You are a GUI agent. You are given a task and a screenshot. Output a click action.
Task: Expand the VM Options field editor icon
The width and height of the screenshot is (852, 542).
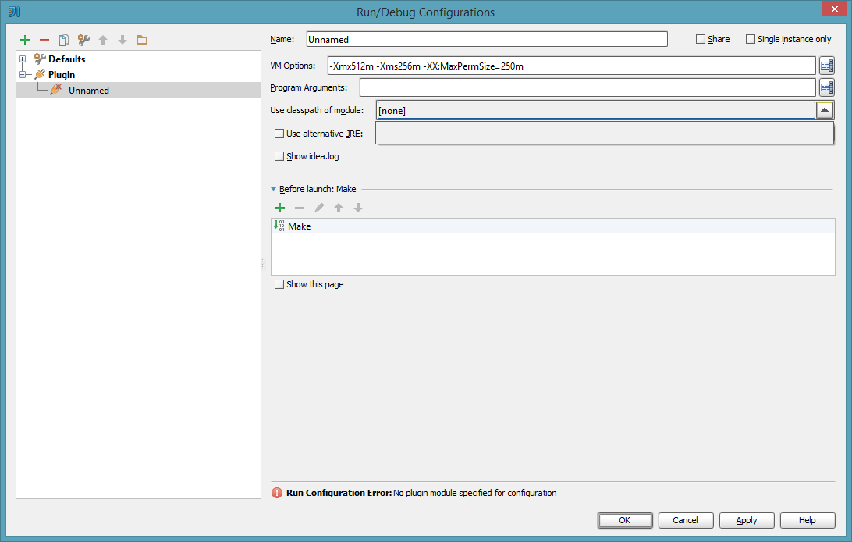(827, 66)
